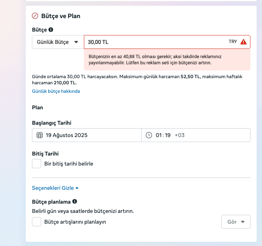Click the error status icon beside Bütçe ve Plan
The image size is (262, 246).
[x=35, y=16]
